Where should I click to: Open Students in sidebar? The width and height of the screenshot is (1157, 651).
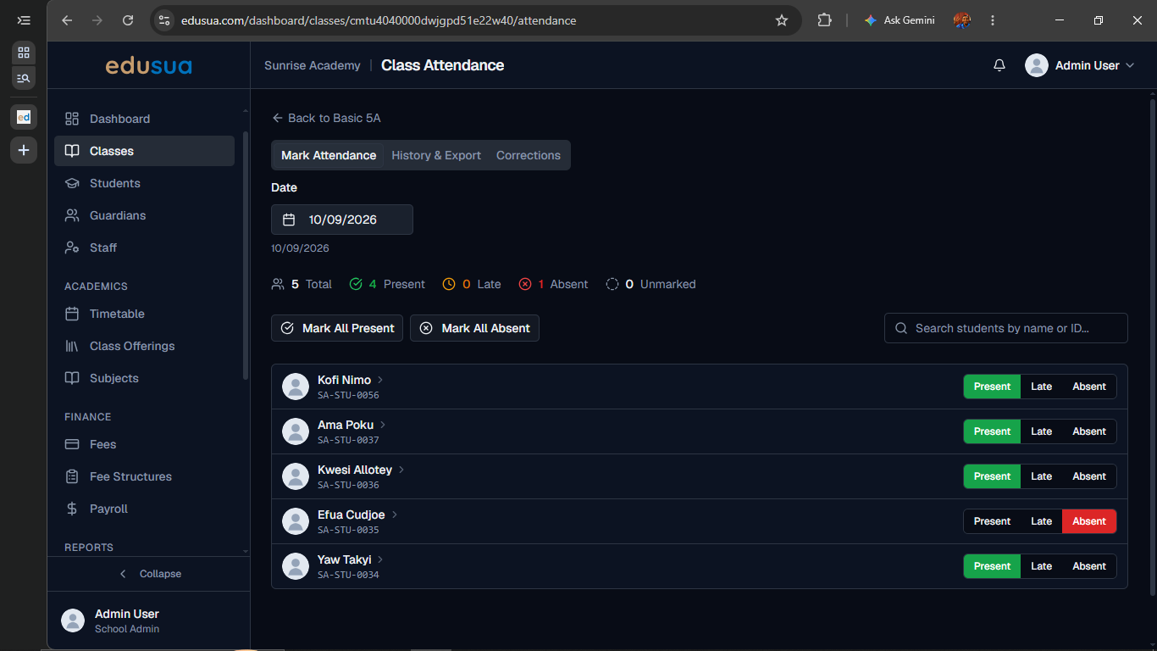pos(144,183)
